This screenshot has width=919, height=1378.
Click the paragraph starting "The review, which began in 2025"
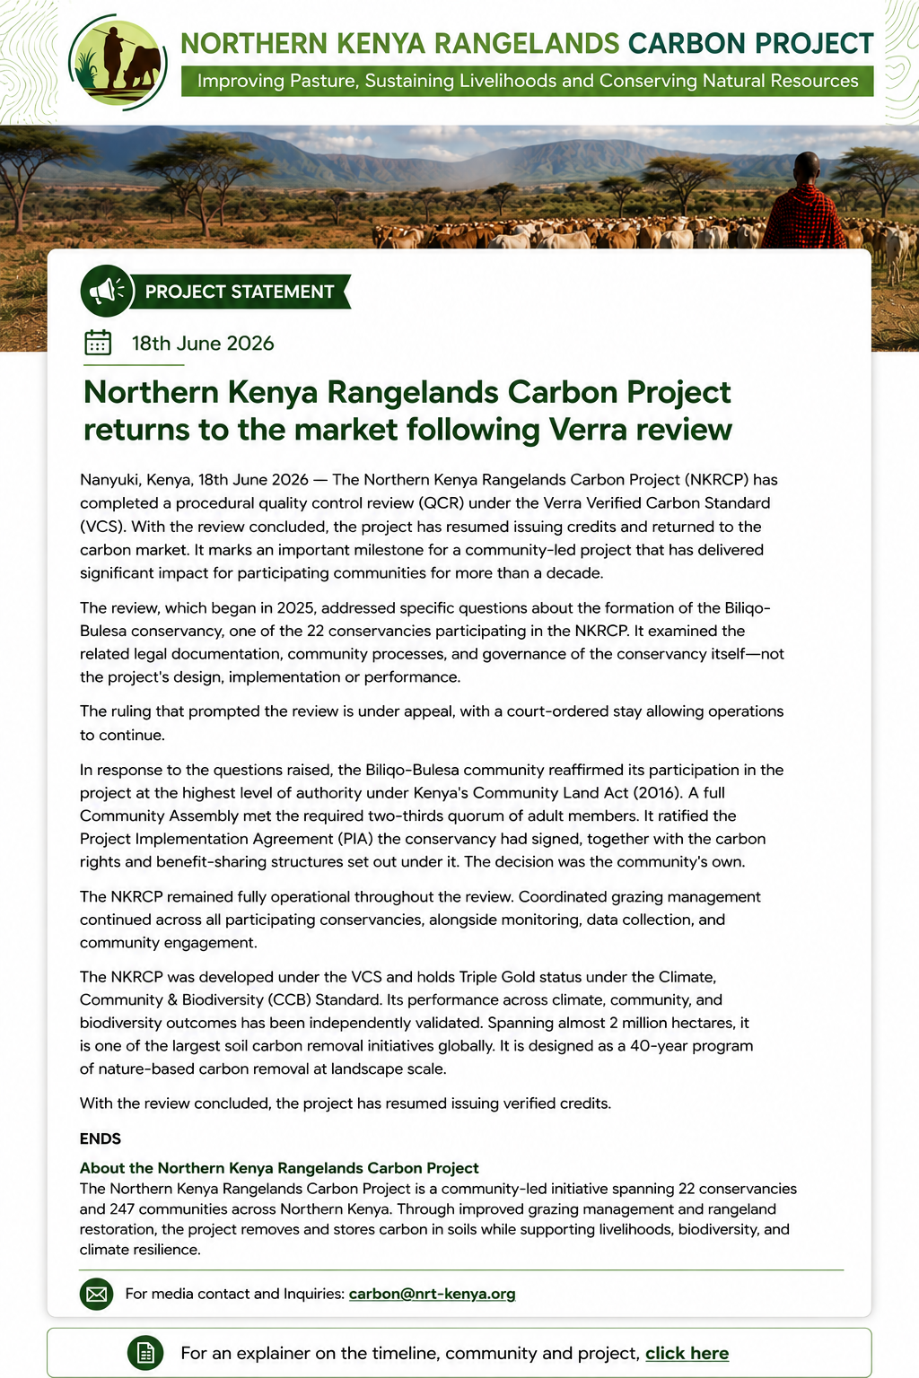click(x=433, y=642)
